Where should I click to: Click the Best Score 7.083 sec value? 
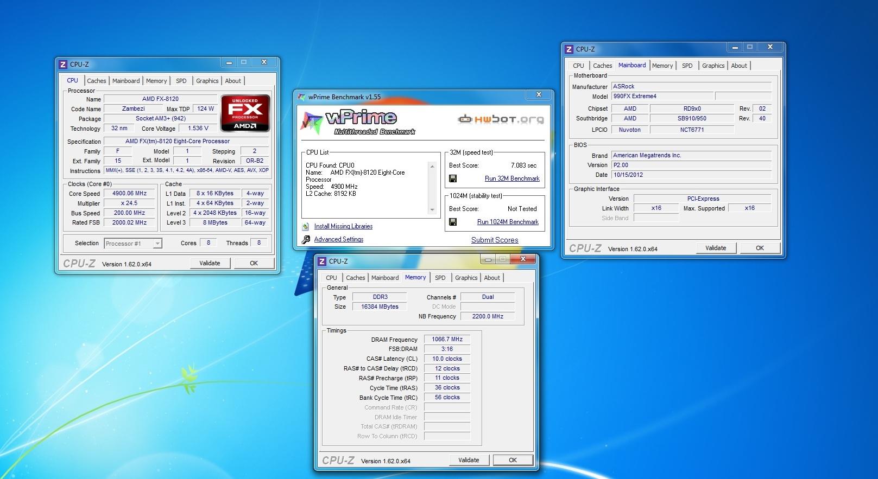(523, 165)
